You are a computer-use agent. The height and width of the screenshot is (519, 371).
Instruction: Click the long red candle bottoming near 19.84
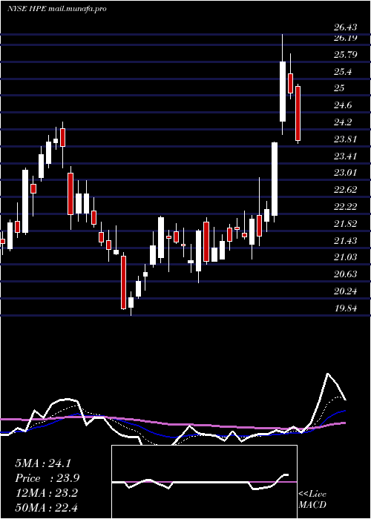click(123, 282)
